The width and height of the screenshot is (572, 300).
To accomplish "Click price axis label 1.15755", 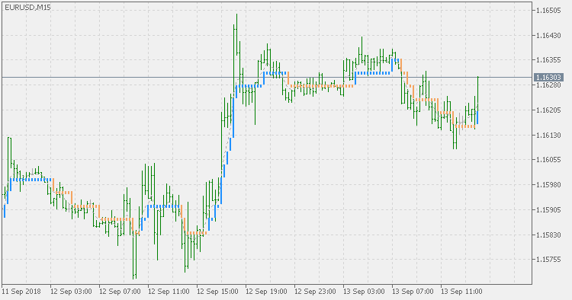I will 548,260.
